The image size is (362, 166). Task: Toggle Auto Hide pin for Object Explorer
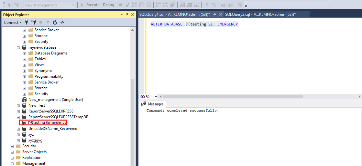click(x=127, y=15)
